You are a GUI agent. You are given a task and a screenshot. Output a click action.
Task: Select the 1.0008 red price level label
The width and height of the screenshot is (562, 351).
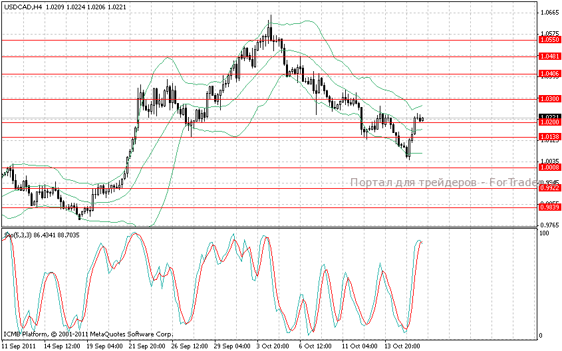[549, 168]
